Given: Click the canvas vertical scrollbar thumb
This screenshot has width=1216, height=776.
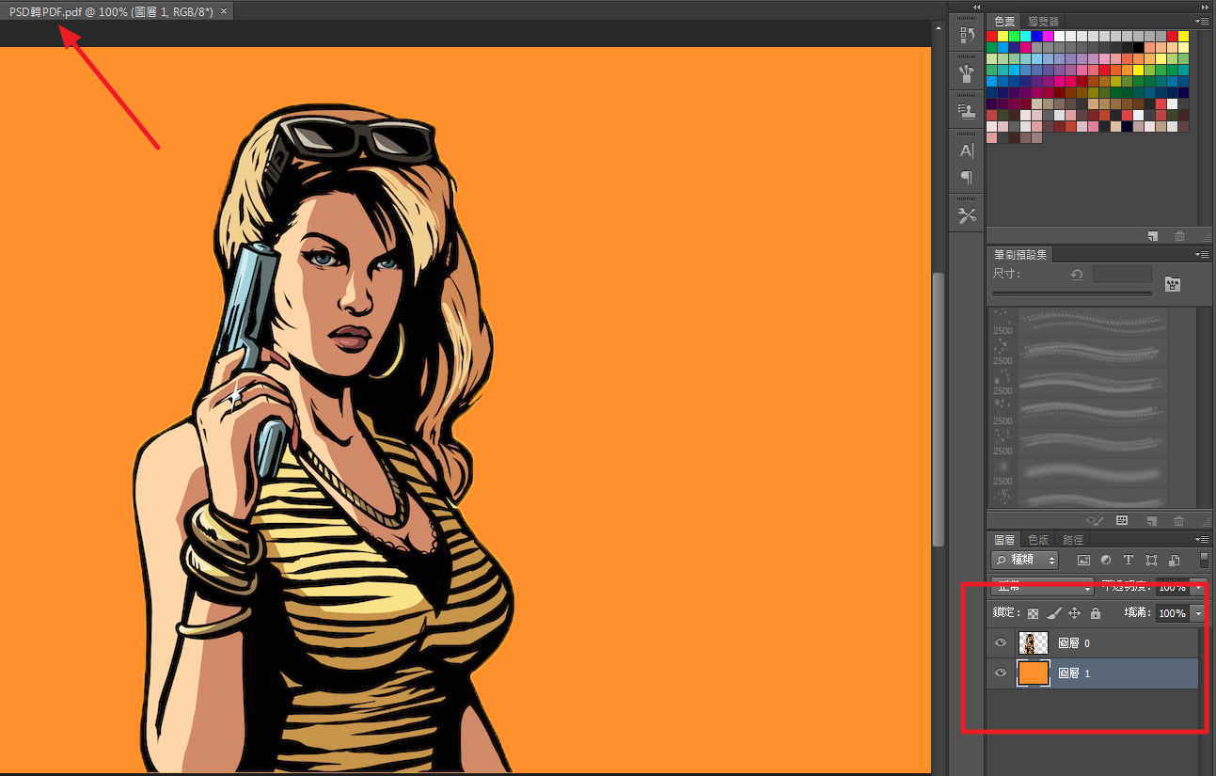Looking at the screenshot, I should click(938, 409).
